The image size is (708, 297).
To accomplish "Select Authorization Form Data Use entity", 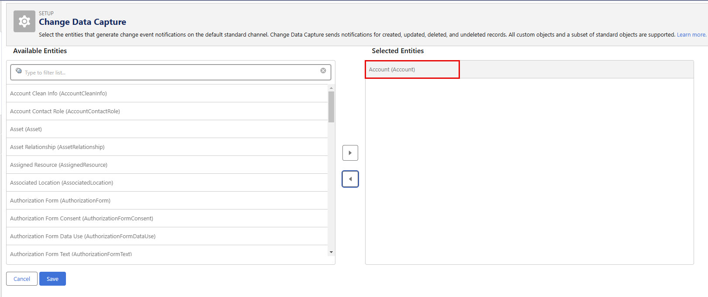I will 167,236.
